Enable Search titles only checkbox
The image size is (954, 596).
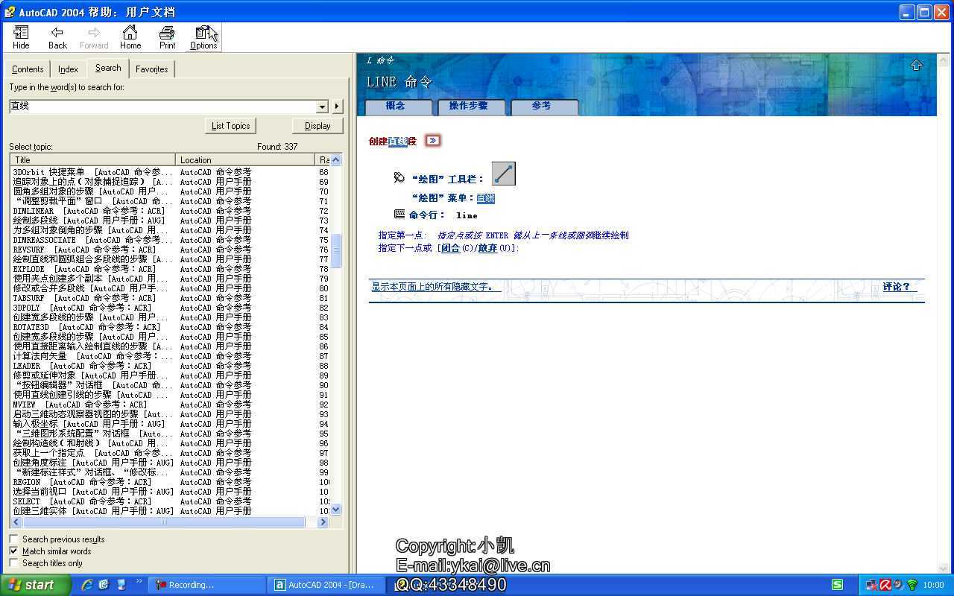tap(14, 563)
